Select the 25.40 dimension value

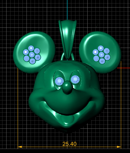(x=69, y=144)
